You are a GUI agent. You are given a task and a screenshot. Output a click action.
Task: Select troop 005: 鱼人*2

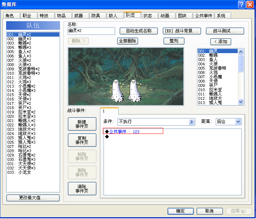33,52
